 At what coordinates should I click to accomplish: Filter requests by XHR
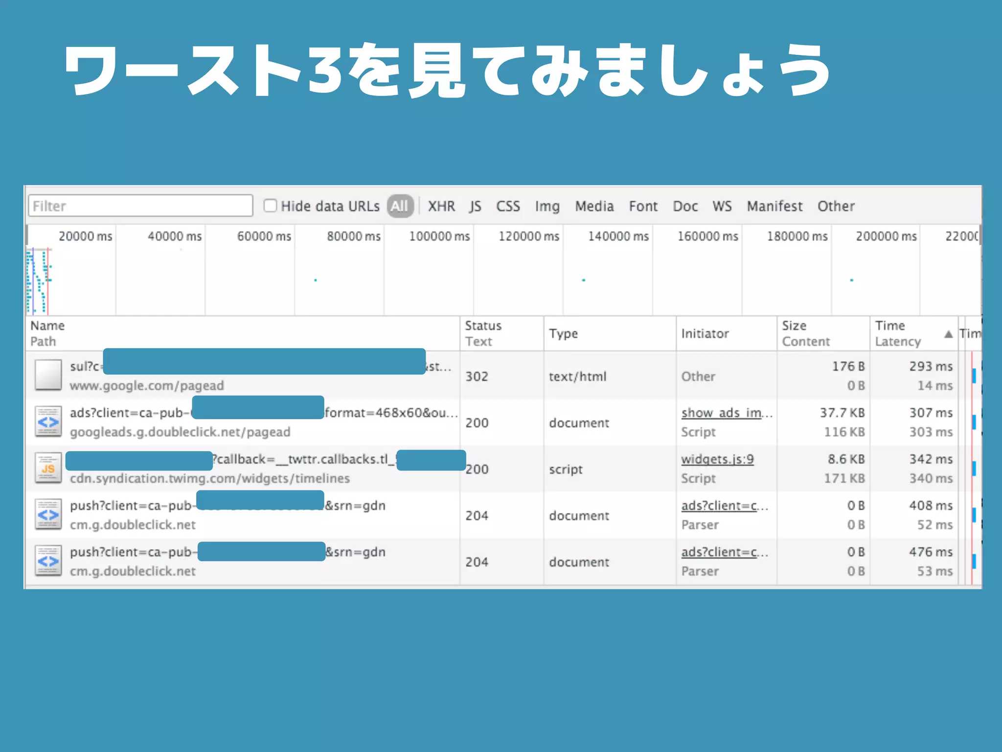coord(441,206)
